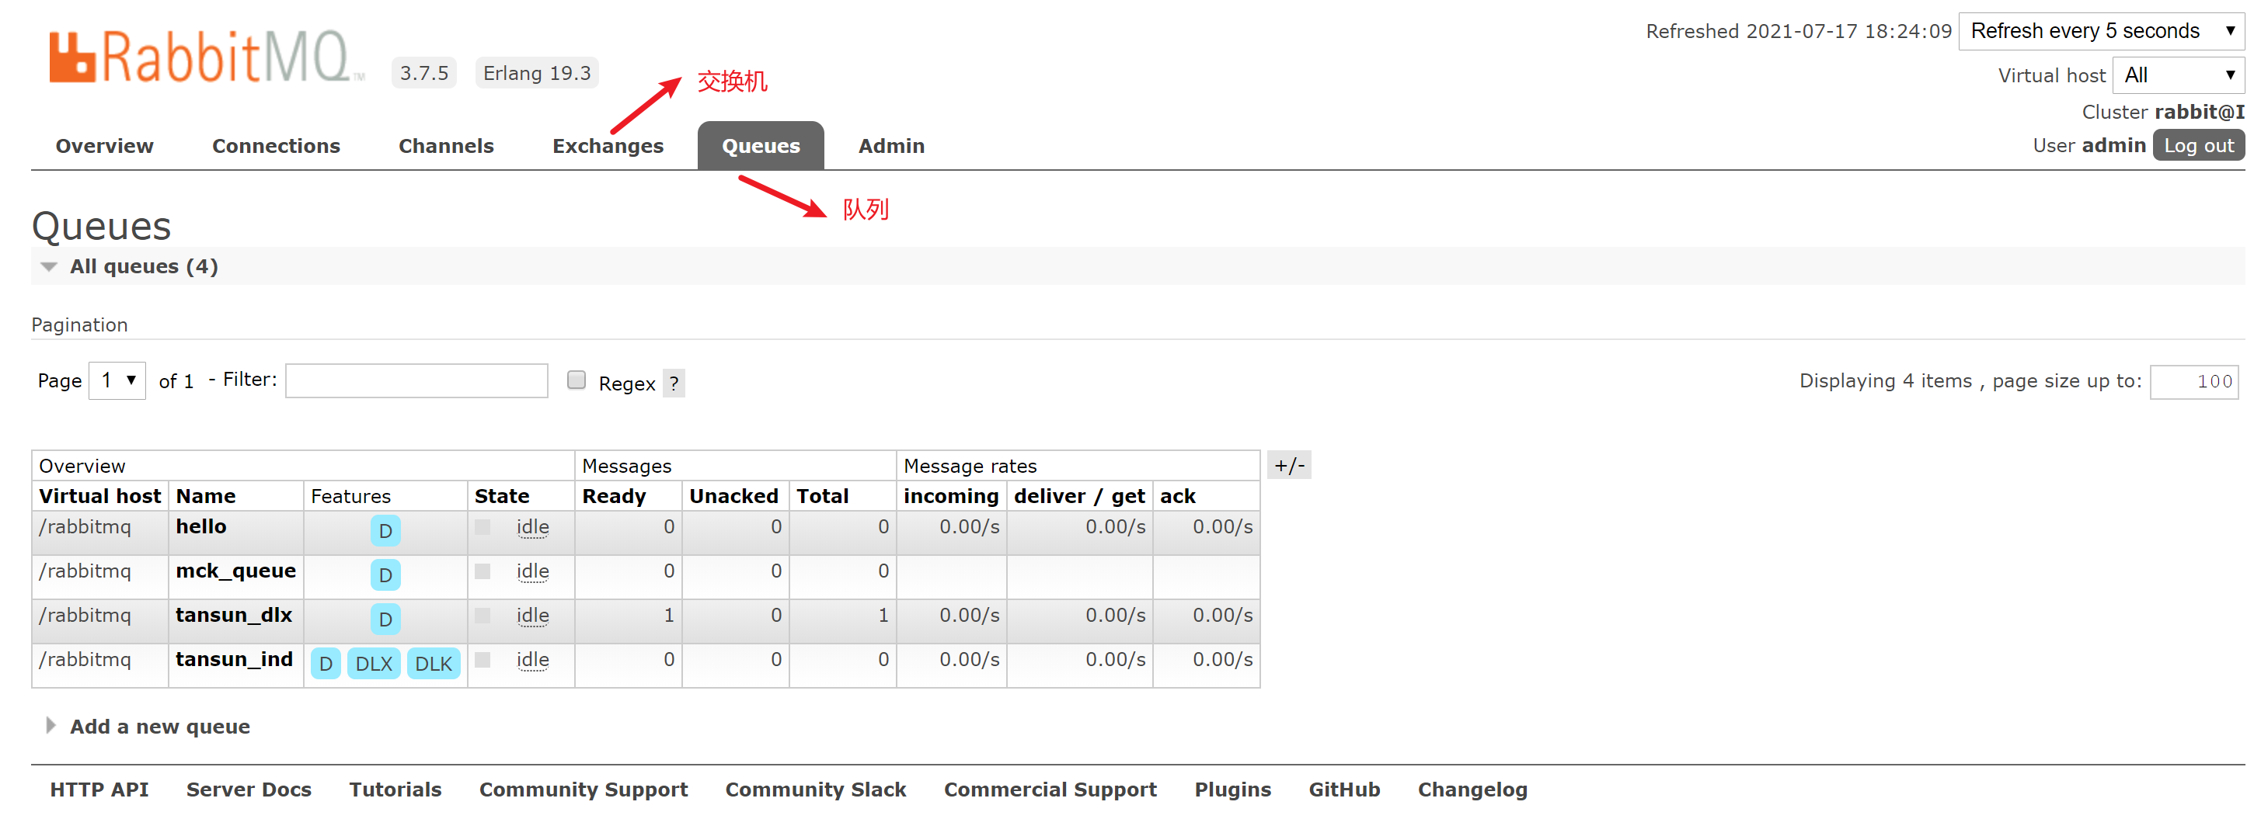Click the DLK badge for tansun_ind
Screen dimensions: 2268x826
click(434, 663)
